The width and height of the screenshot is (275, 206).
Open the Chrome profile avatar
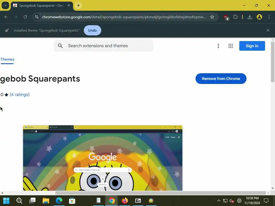(259, 17)
